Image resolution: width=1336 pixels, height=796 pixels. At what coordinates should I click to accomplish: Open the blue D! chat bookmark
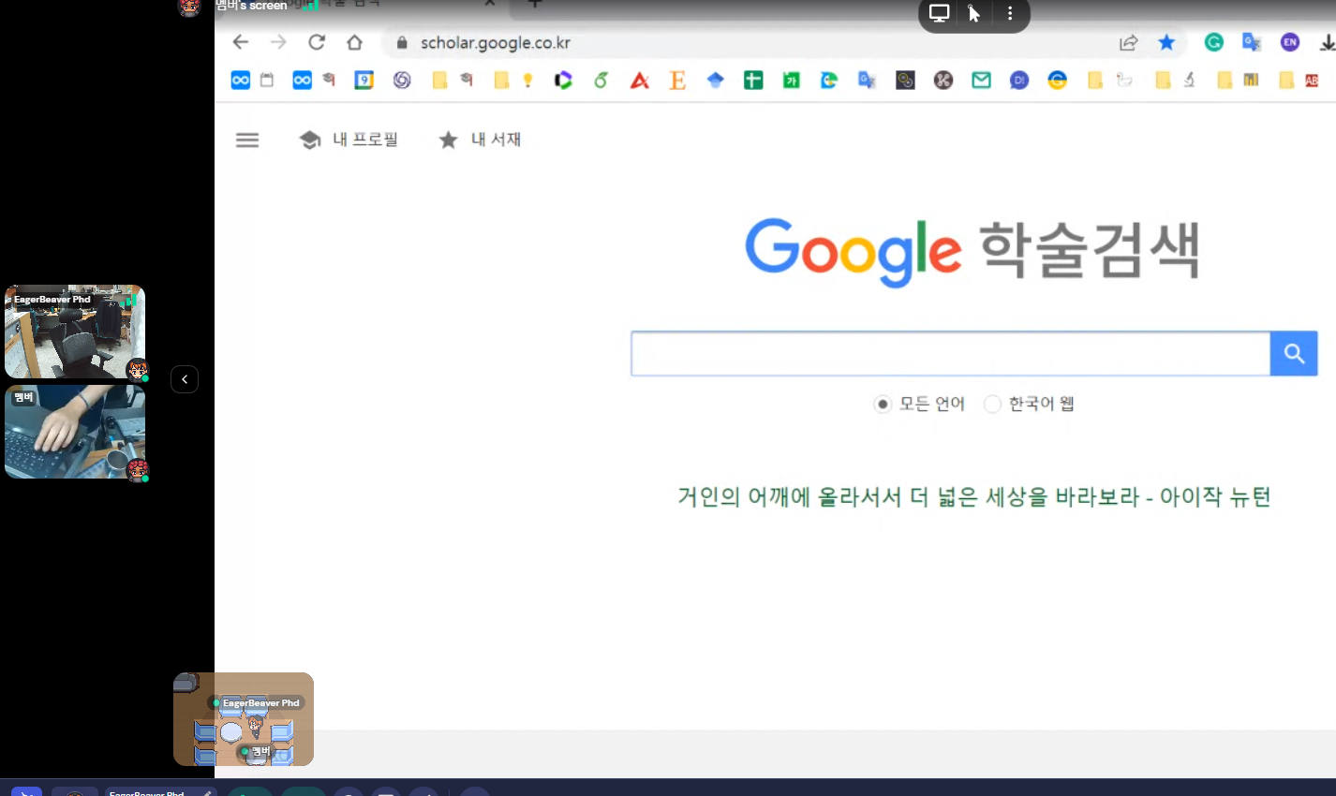[x=1019, y=81]
